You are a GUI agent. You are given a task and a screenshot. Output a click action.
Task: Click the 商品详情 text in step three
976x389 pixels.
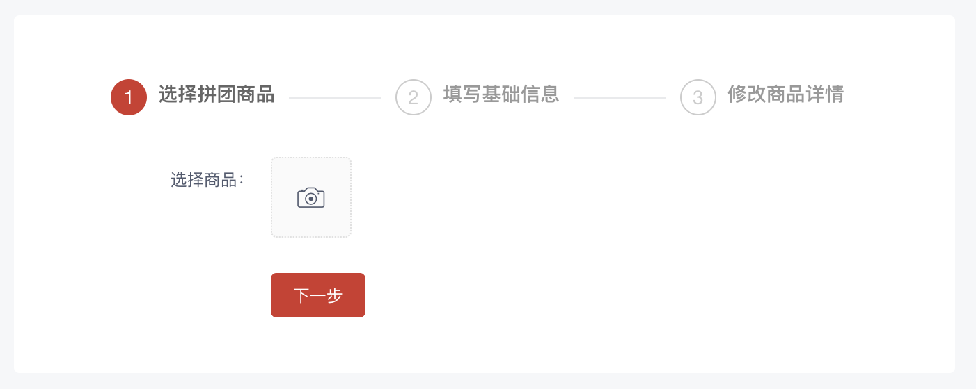tap(805, 94)
